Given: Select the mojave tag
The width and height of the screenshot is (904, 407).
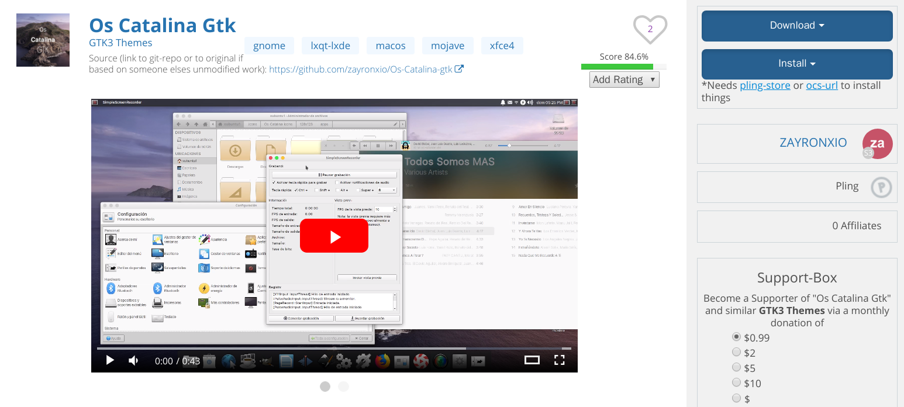Looking at the screenshot, I should [x=447, y=45].
